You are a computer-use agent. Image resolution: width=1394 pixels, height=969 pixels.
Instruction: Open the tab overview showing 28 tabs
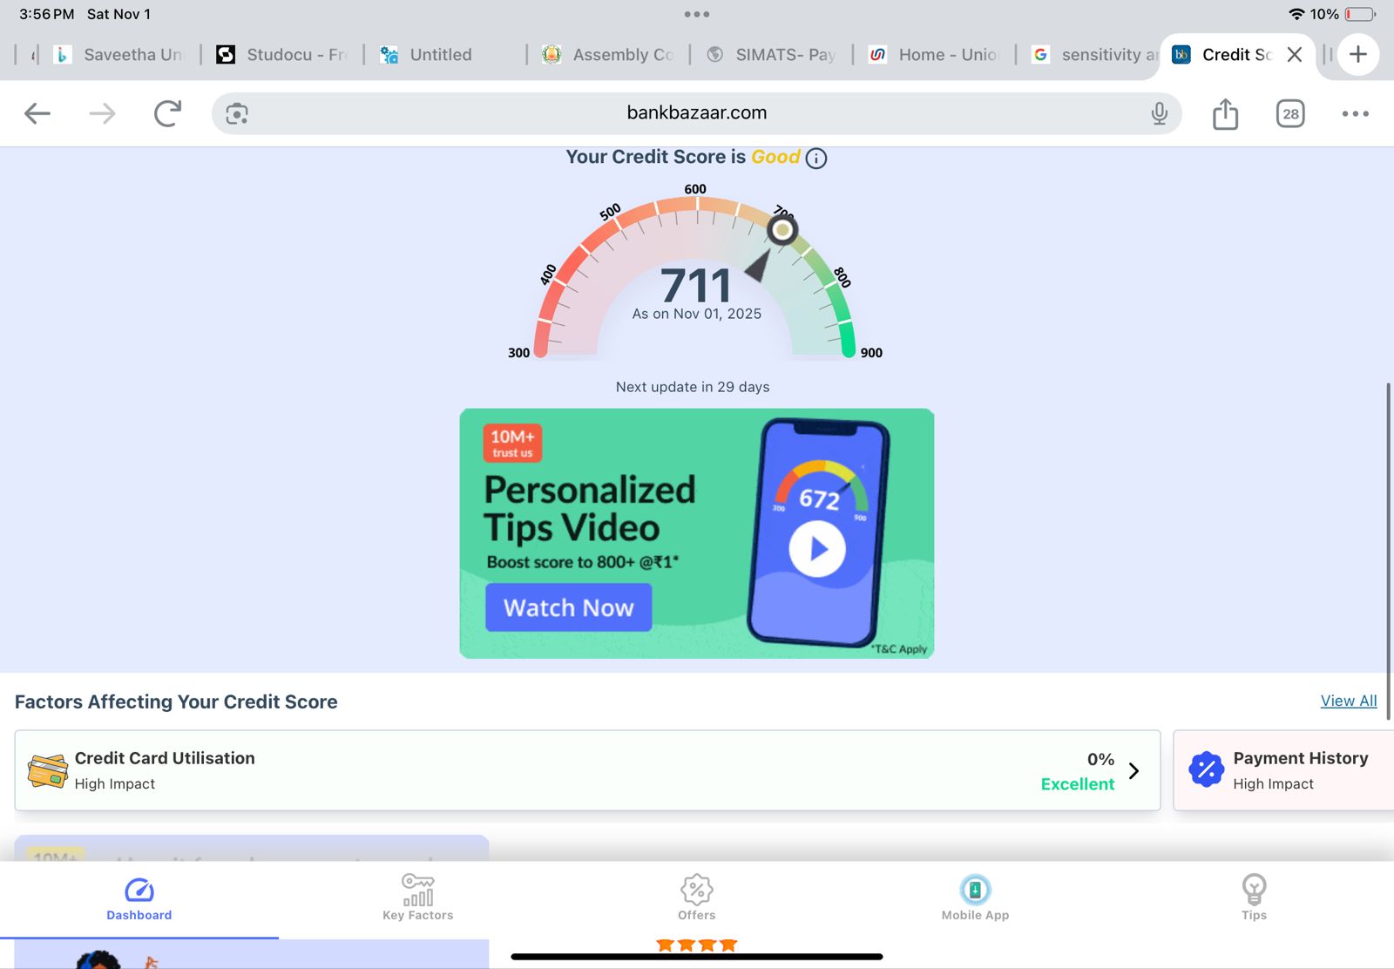[1290, 113]
